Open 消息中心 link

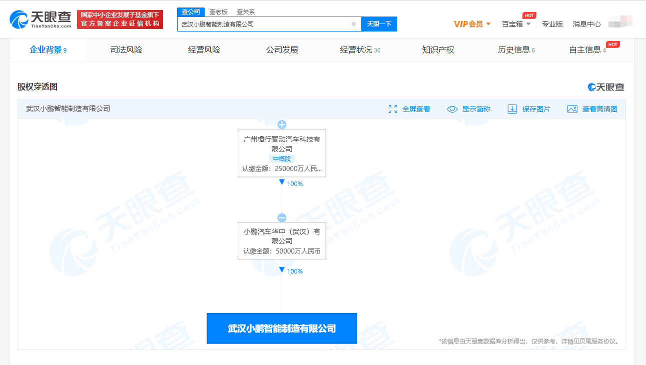click(x=586, y=24)
